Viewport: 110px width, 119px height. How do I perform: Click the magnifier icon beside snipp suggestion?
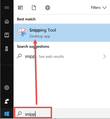[x=19, y=56]
